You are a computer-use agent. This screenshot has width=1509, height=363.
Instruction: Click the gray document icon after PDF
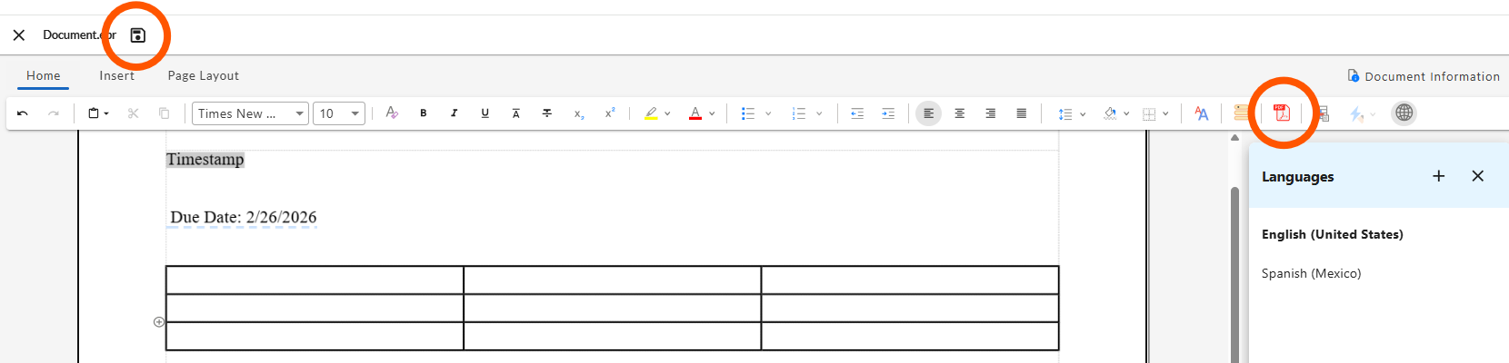click(x=1323, y=113)
